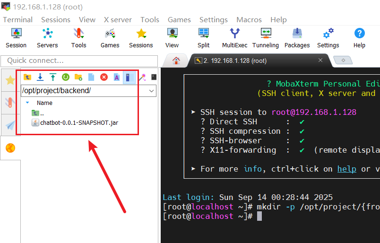Open the Session toolbar button
The height and width of the screenshot is (243, 380).
coord(16,38)
